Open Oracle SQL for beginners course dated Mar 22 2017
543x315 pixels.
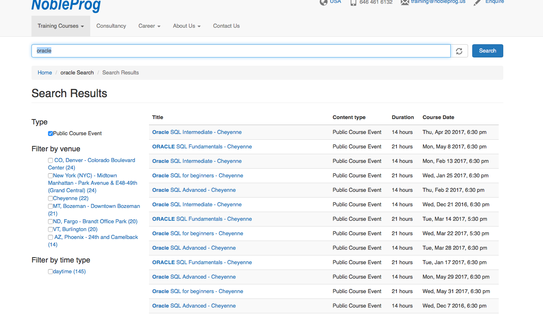coord(198,234)
